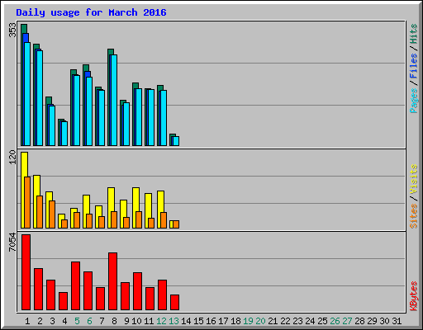Click the 'Daily usage for March 2016' title
The width and height of the screenshot is (423, 330).
pos(91,12)
